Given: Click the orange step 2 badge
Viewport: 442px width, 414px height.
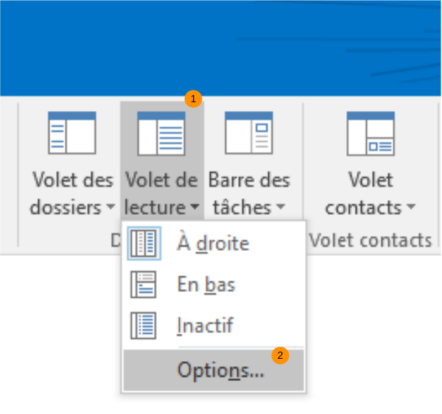Looking at the screenshot, I should point(281,355).
